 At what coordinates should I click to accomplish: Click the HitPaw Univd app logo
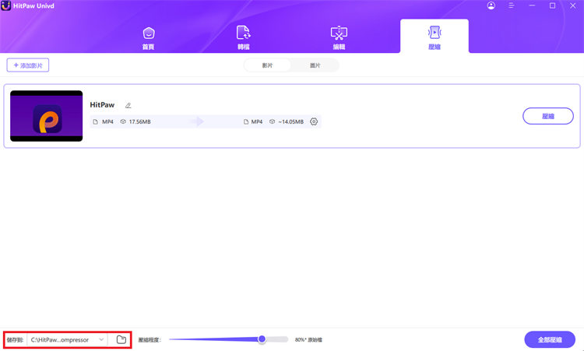[5, 5]
